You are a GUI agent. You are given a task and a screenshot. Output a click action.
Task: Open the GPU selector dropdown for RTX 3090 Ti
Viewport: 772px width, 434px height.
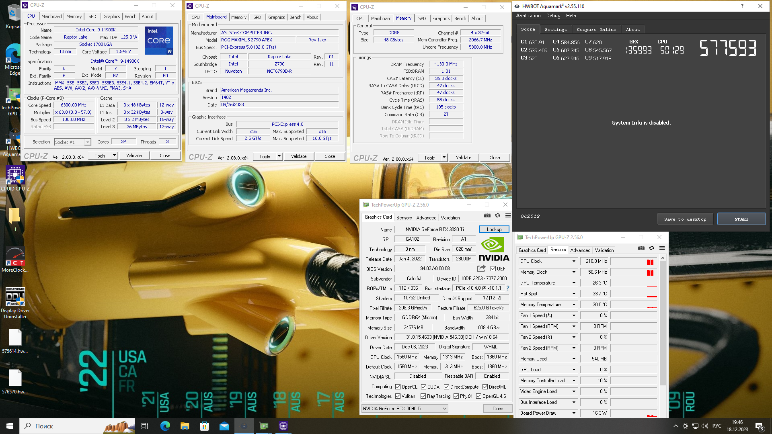pyautogui.click(x=404, y=409)
